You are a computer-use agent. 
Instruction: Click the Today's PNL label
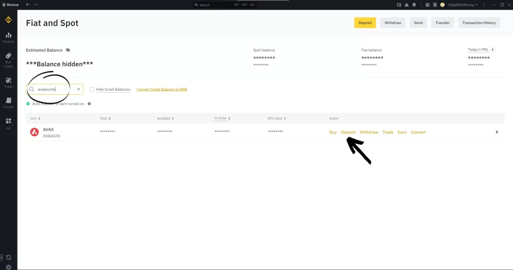(x=478, y=50)
